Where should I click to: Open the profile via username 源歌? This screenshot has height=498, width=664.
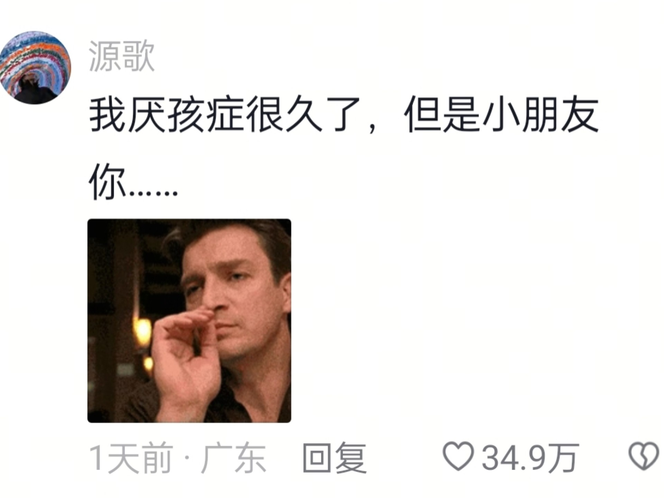tap(121, 56)
